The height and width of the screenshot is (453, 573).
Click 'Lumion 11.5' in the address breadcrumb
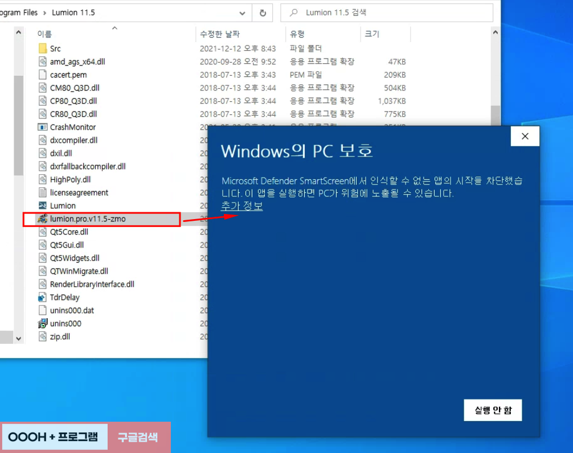[73, 13]
